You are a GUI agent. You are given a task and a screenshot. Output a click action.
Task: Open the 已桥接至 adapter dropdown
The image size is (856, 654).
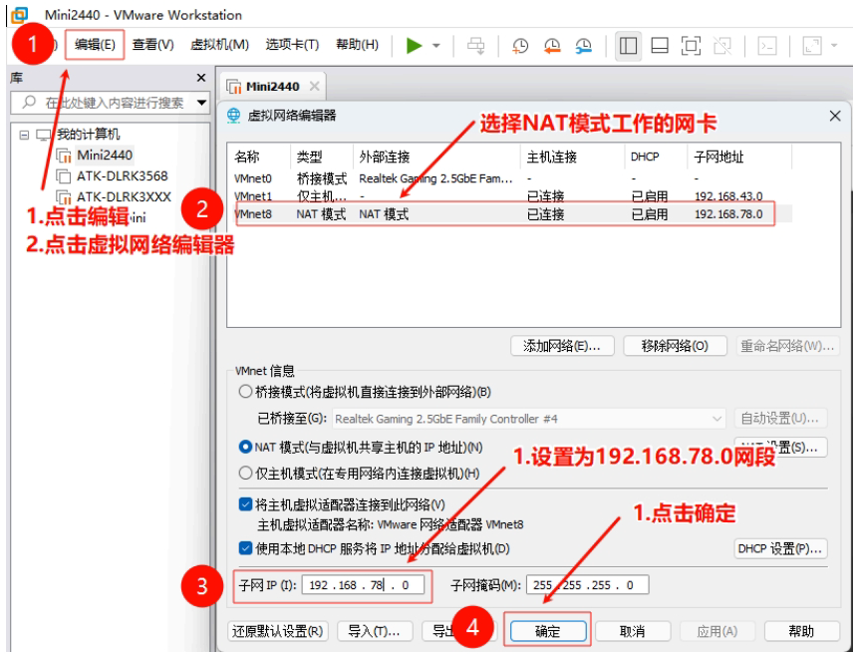click(528, 419)
